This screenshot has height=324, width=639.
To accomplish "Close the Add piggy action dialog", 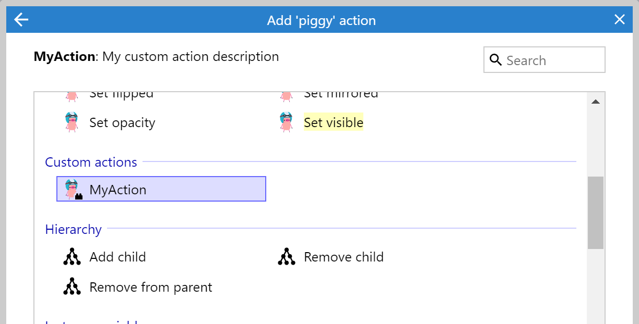I will [619, 19].
